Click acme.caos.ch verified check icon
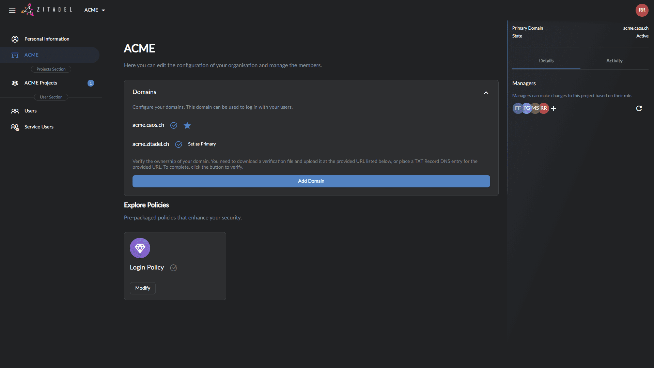Viewport: 654px width, 368px height. 174,125
